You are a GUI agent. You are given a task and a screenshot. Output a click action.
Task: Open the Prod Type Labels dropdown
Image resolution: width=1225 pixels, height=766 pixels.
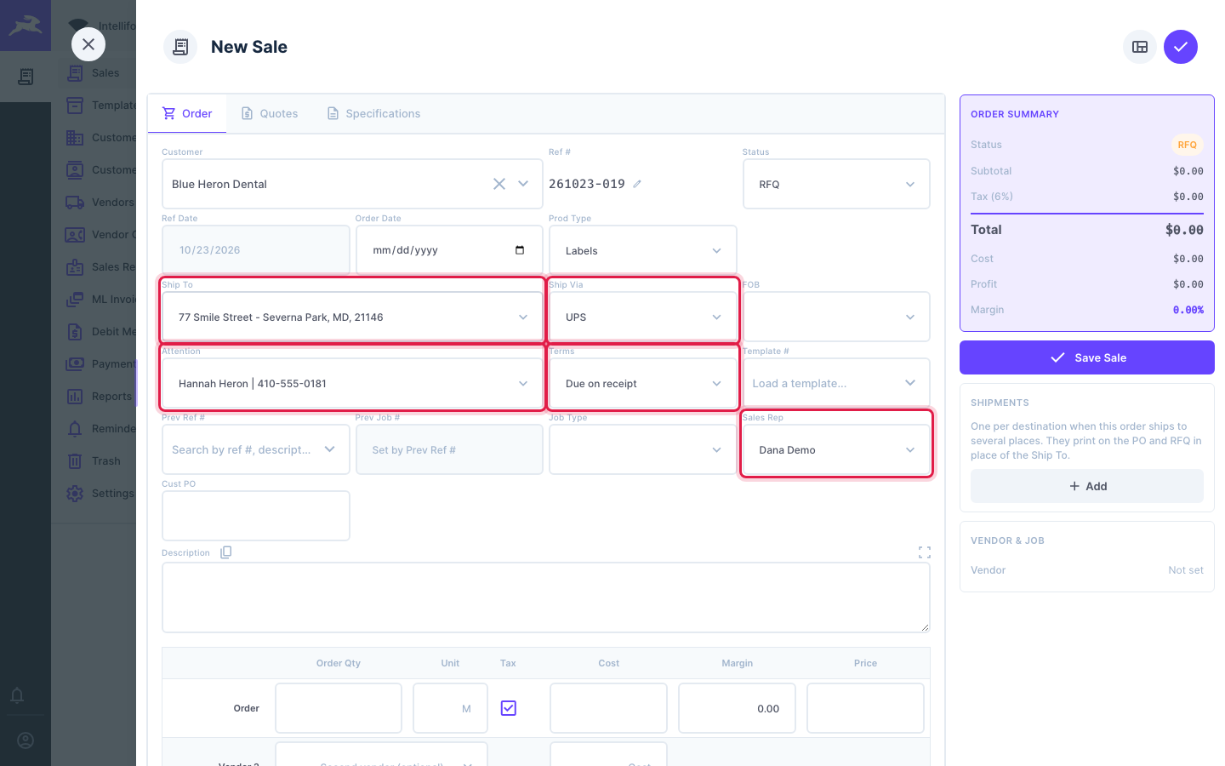pos(643,250)
